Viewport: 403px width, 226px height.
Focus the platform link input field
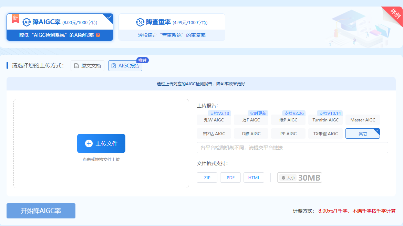point(292,148)
